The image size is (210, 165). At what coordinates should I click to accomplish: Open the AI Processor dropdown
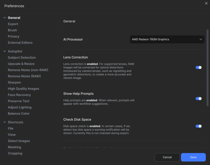167,39
